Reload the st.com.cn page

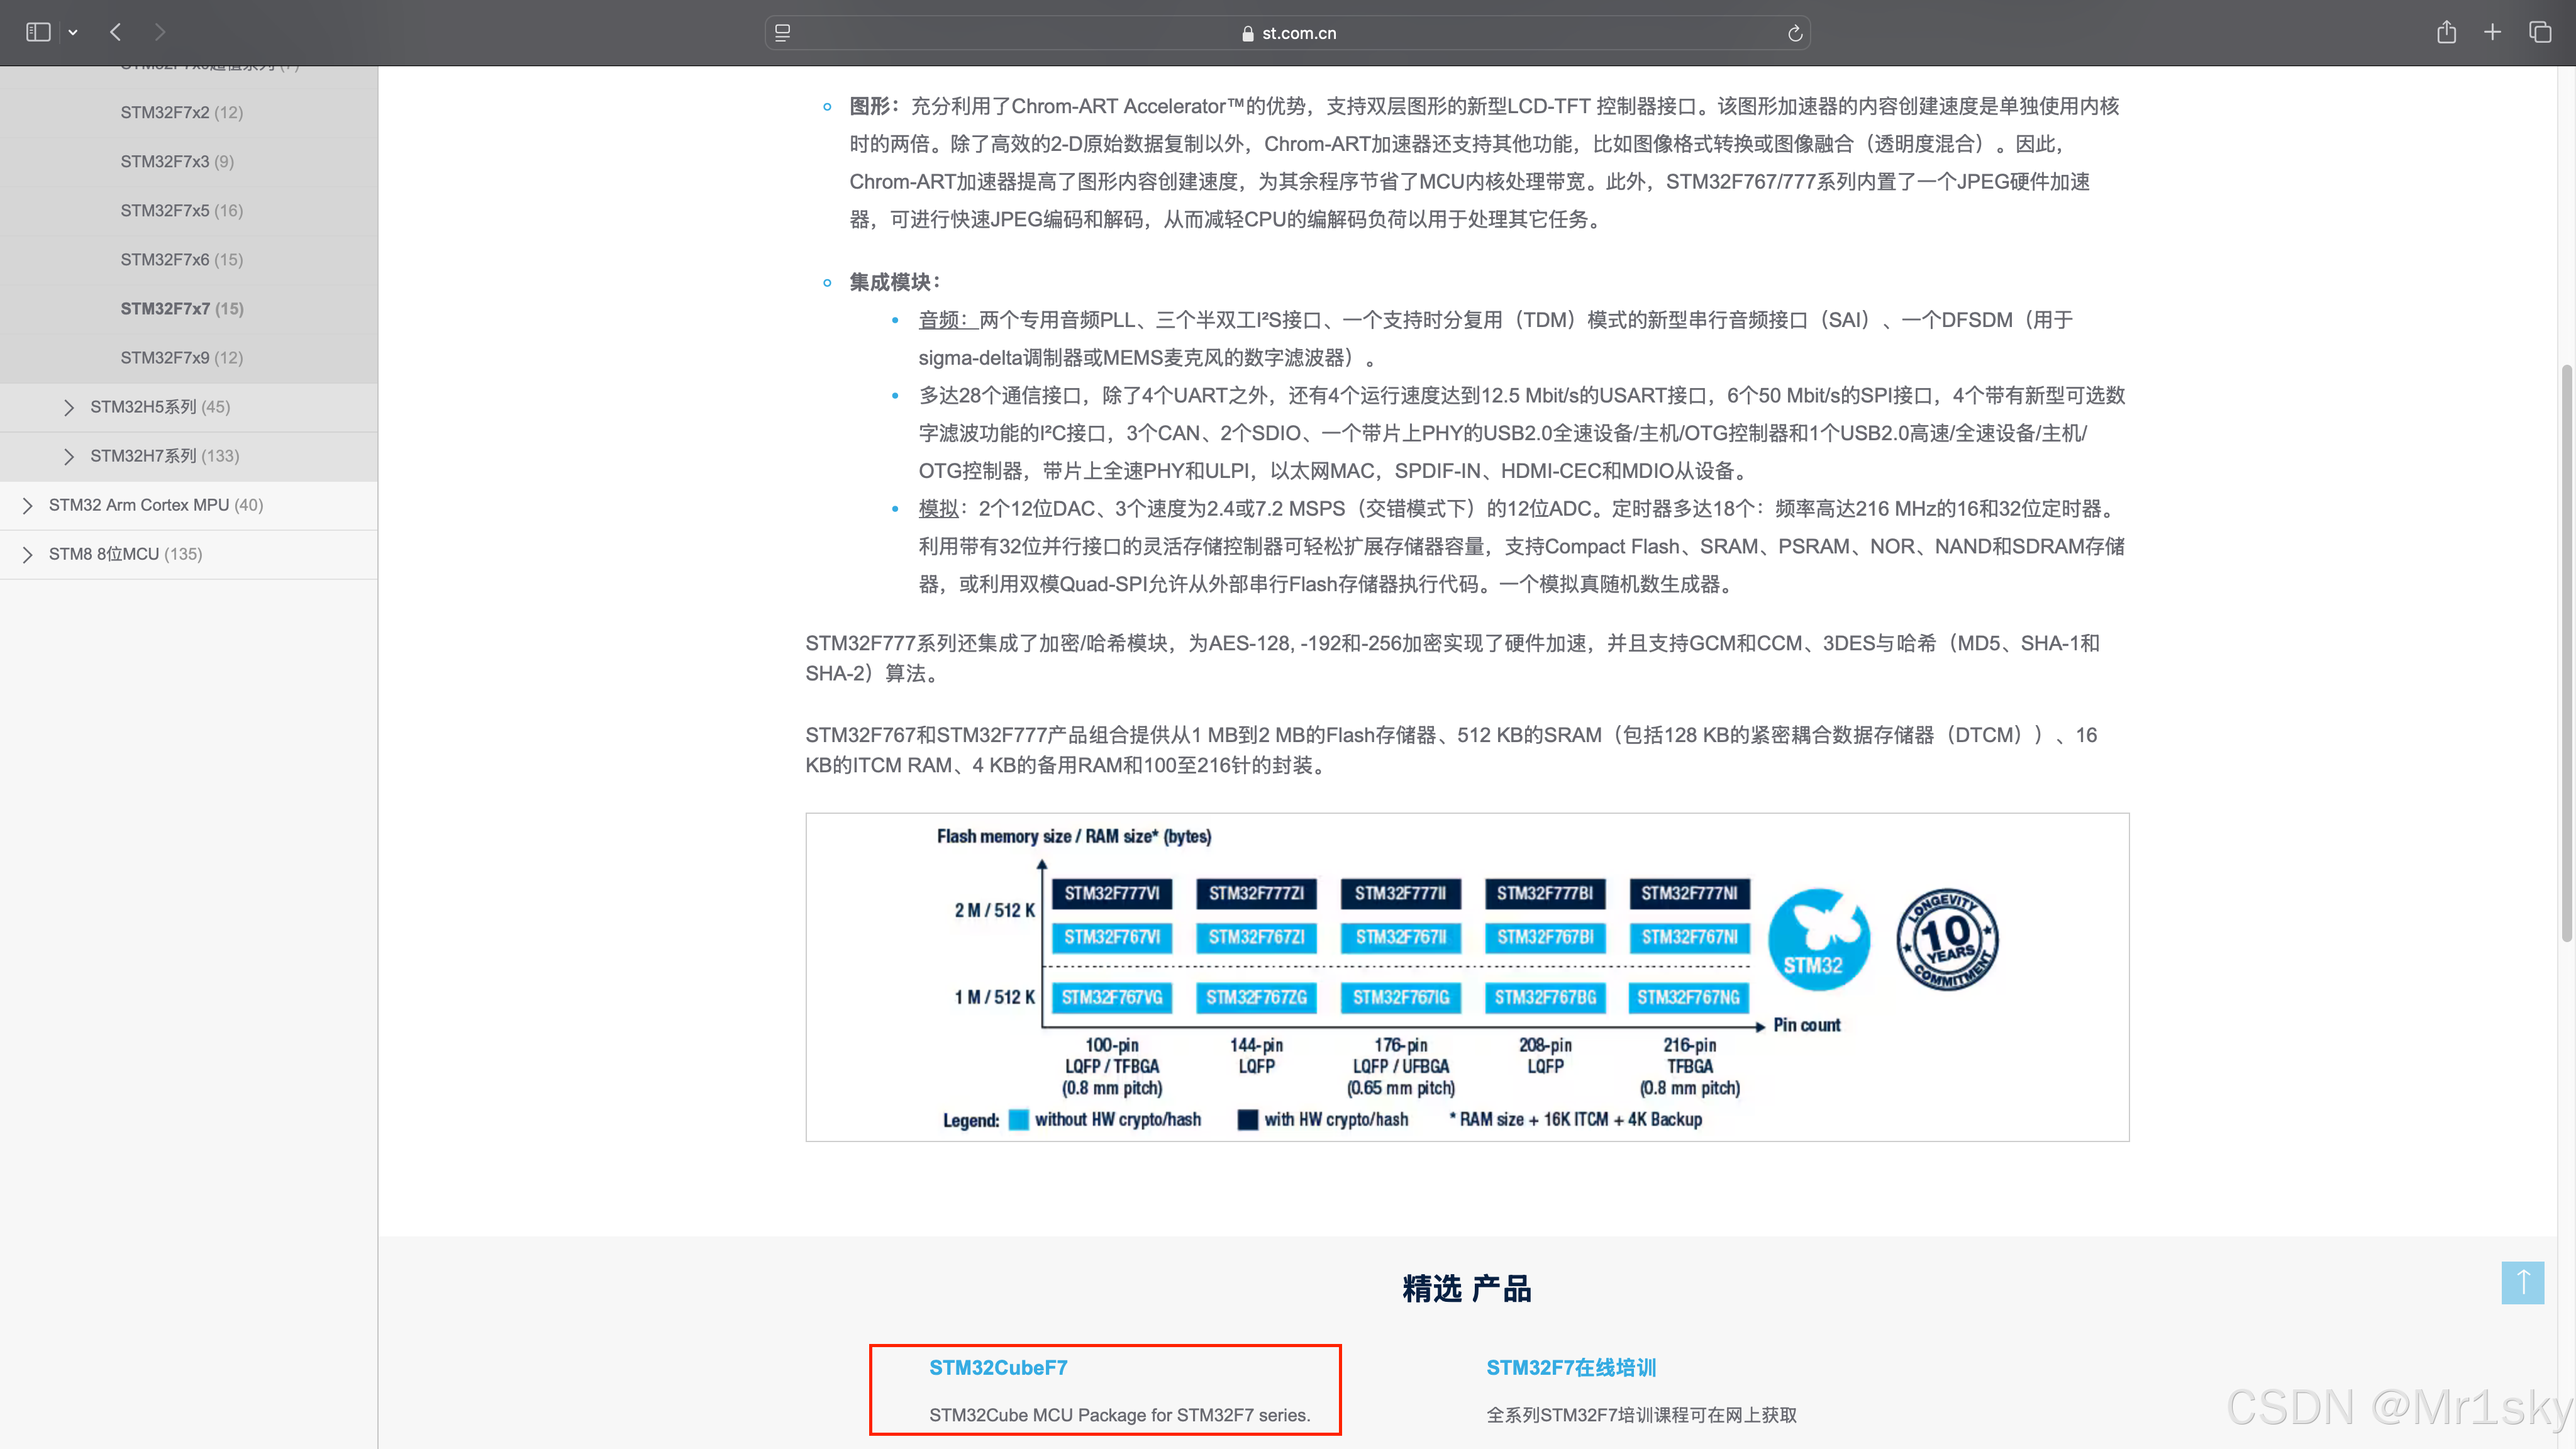1795,33
